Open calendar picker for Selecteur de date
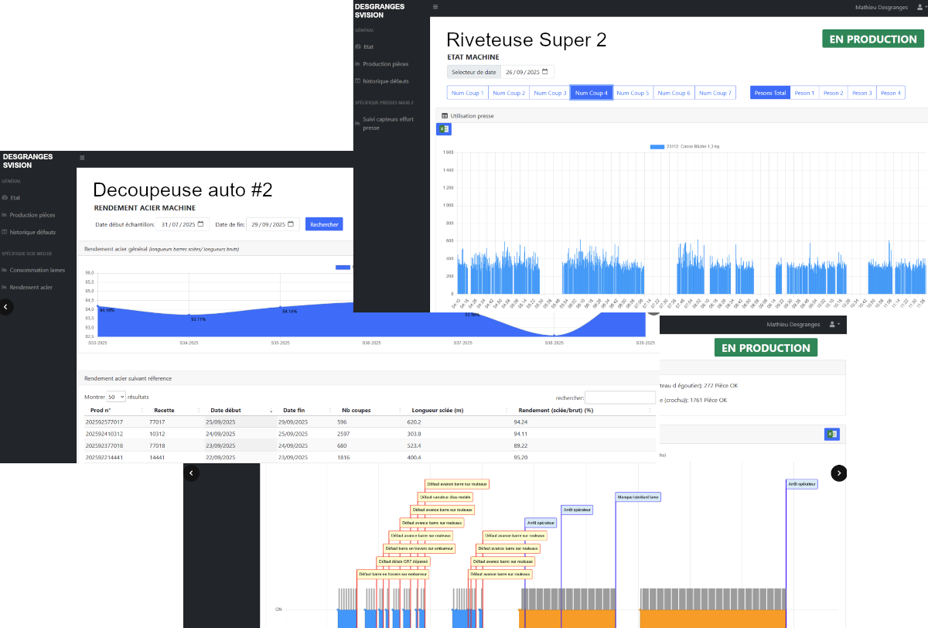 click(544, 72)
